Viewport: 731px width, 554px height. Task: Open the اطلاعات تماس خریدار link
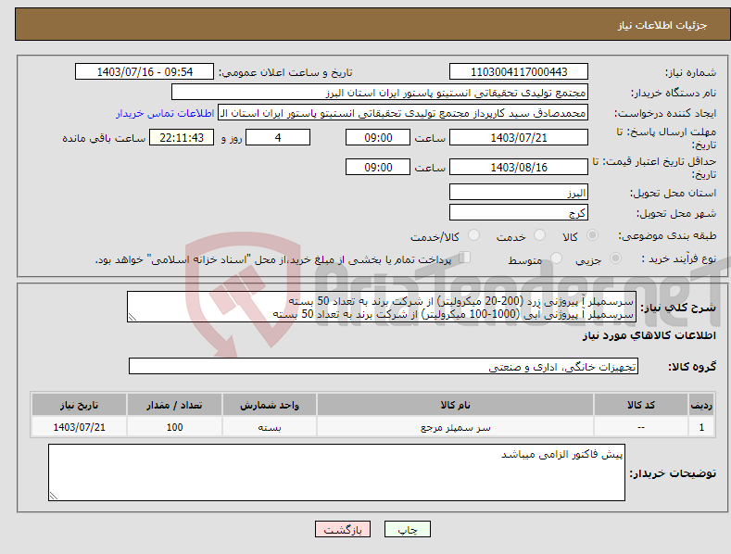pos(165,113)
